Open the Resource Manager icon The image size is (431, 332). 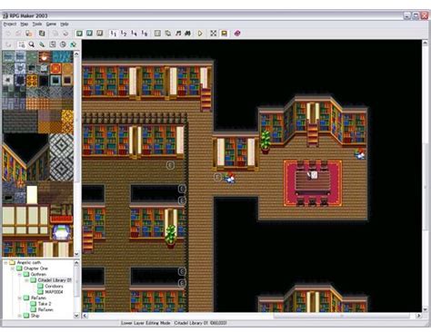[168, 34]
